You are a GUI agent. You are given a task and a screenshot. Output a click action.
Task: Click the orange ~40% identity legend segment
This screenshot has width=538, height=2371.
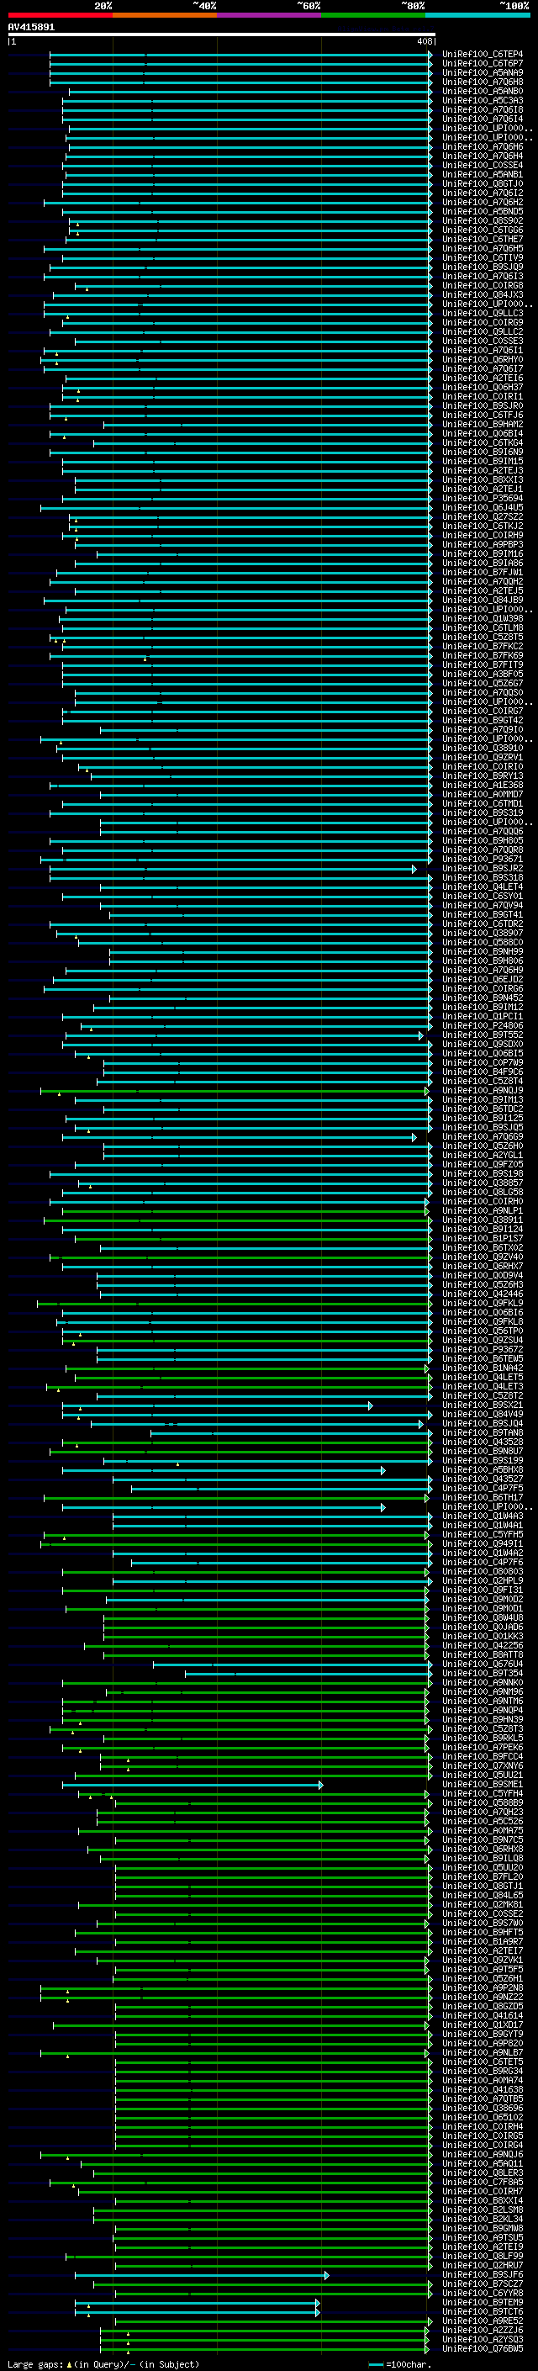tap(165, 13)
